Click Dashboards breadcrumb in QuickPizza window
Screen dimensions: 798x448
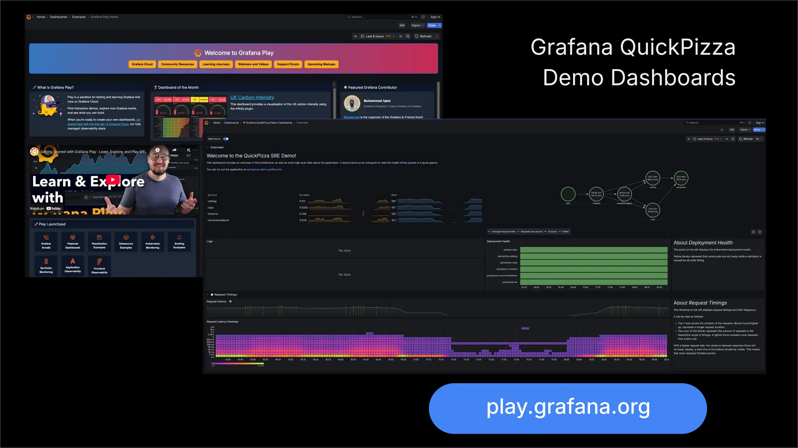pyautogui.click(x=231, y=122)
